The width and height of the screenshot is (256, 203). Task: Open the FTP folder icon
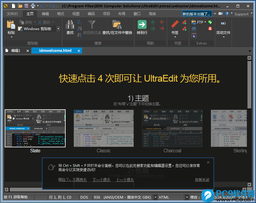click(x=194, y=22)
